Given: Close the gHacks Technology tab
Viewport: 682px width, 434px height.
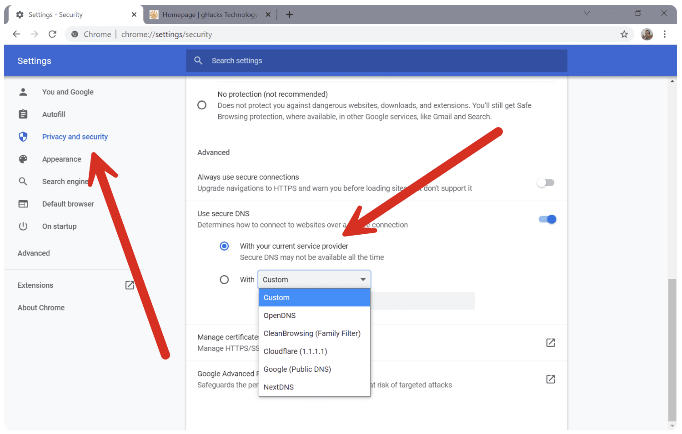Looking at the screenshot, I should pyautogui.click(x=268, y=15).
